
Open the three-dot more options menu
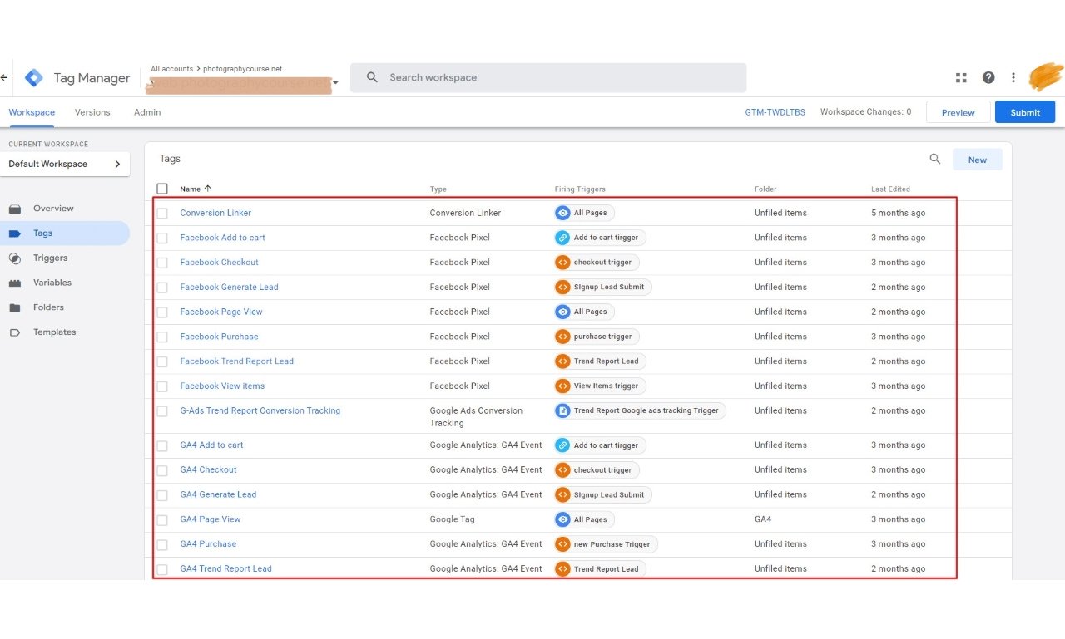pos(1013,77)
